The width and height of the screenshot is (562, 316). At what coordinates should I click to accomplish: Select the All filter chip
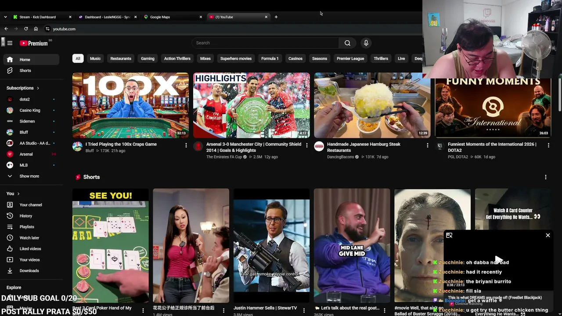78,59
